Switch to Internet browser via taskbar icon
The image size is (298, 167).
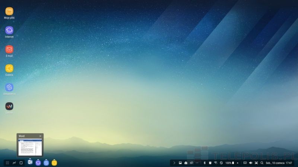click(x=38, y=163)
